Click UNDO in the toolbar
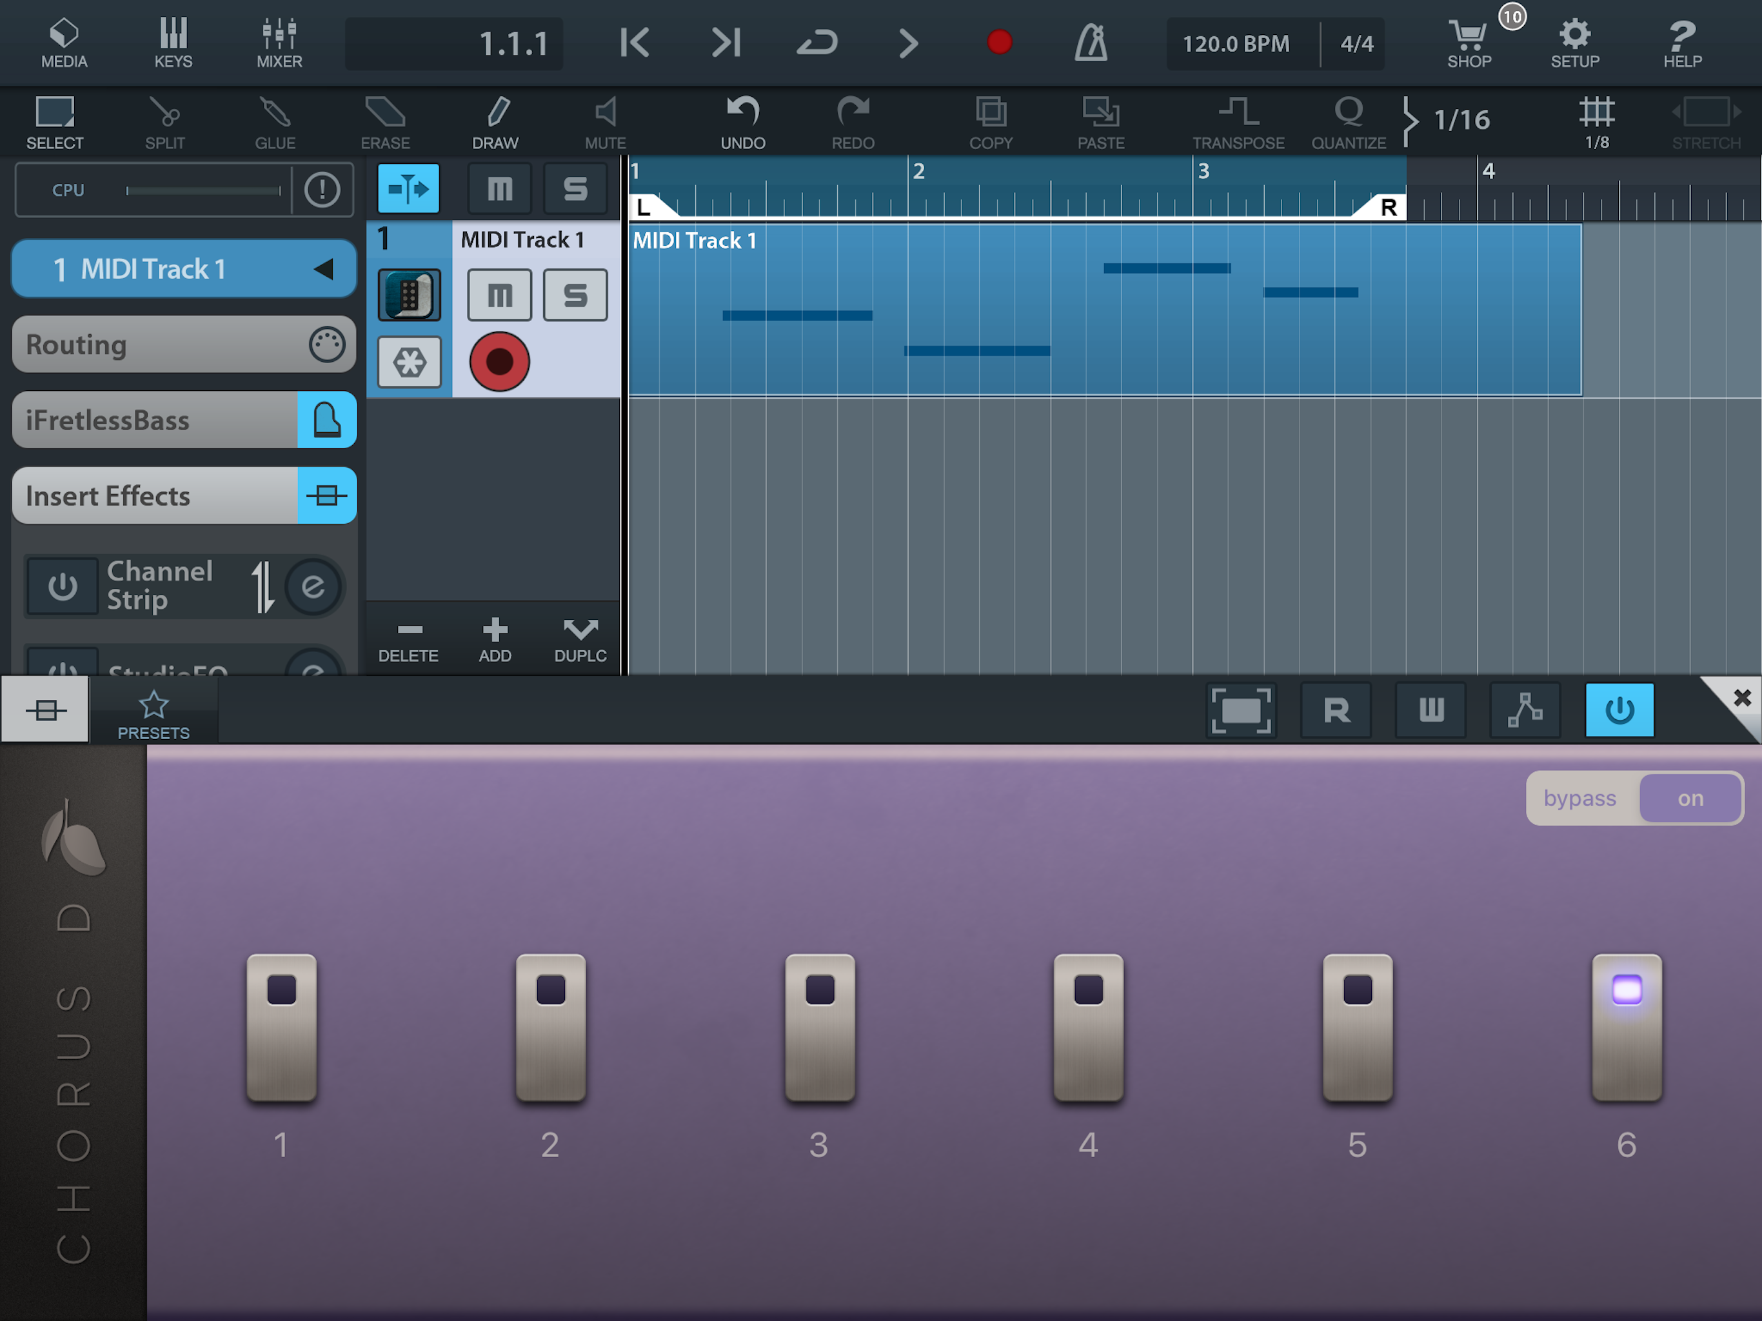 click(743, 122)
